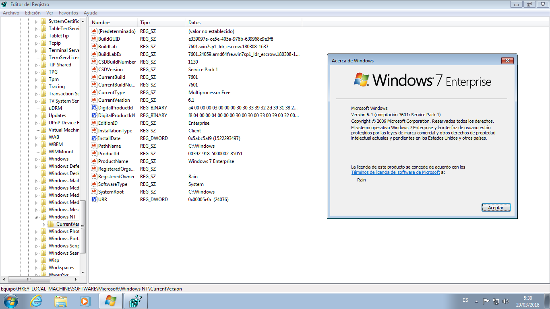Click the Show desktop button
The image size is (550, 309).
pyautogui.click(x=547, y=301)
